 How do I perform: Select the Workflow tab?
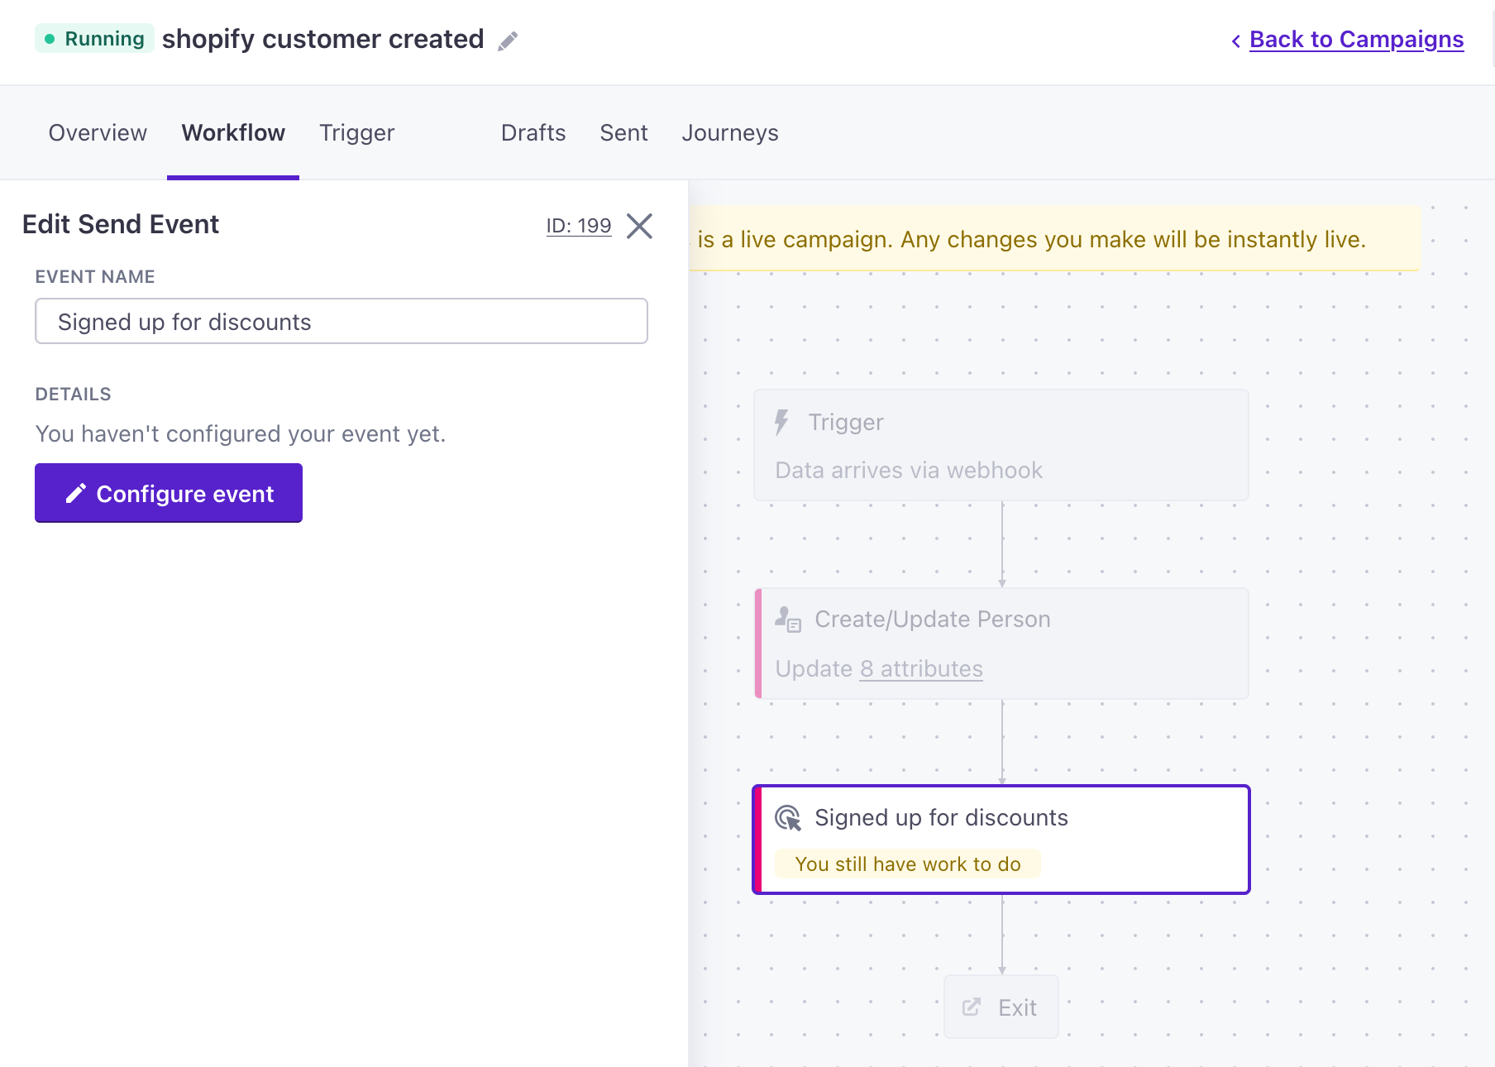tap(233, 133)
